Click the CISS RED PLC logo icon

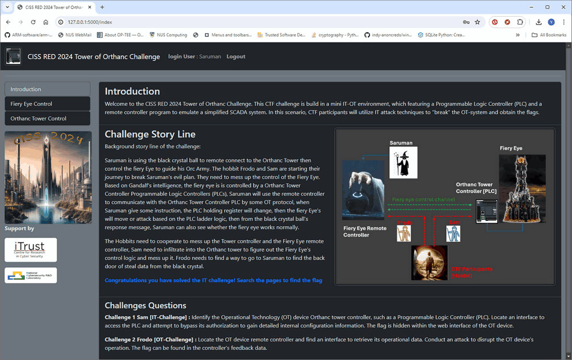tap(14, 56)
